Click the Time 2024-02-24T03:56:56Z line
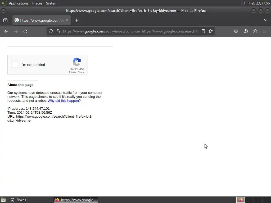This screenshot has width=271, height=203. point(30,113)
